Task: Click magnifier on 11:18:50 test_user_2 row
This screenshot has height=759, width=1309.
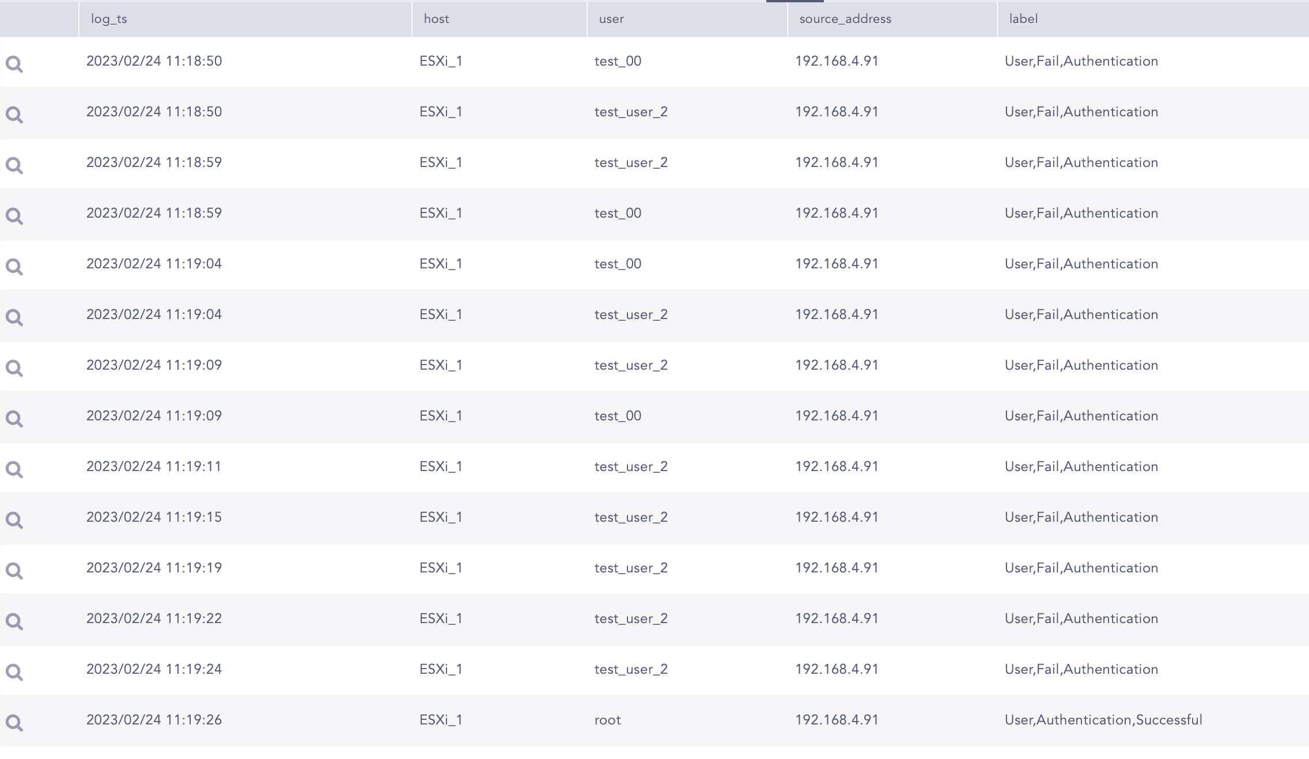Action: pyautogui.click(x=14, y=115)
